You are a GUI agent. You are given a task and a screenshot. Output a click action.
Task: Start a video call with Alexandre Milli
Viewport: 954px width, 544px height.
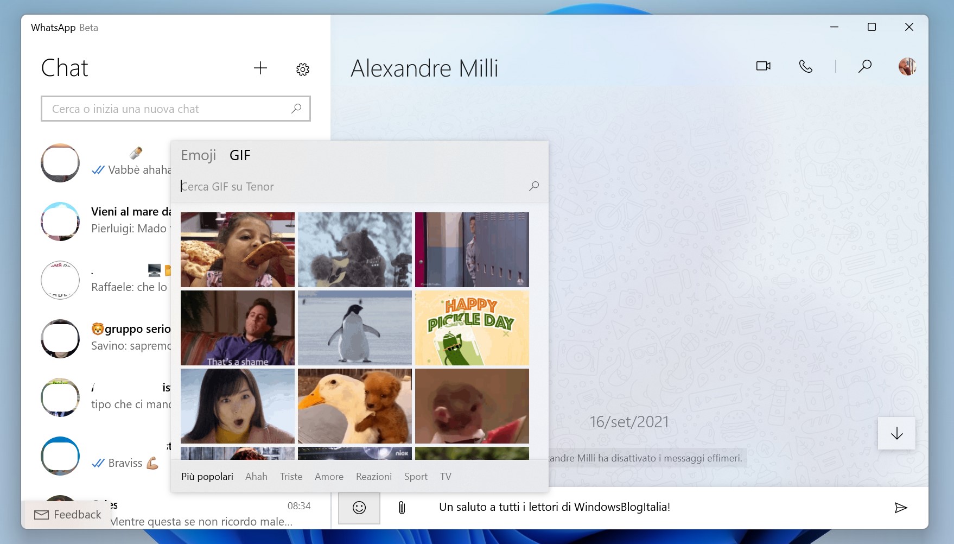(x=764, y=66)
